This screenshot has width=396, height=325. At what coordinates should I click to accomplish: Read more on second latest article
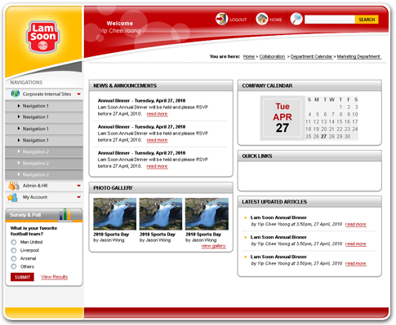[356, 244]
